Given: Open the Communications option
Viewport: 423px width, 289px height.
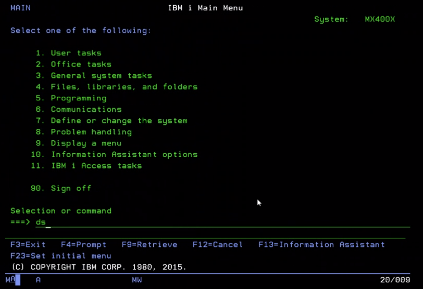Looking at the screenshot, I should pyautogui.click(x=79, y=110).
